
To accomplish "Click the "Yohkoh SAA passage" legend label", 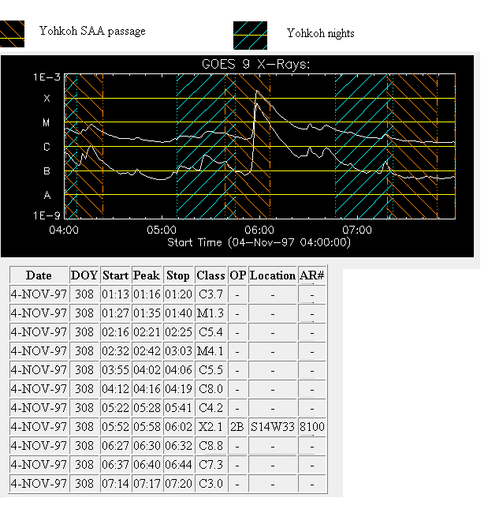I will click(x=92, y=32).
